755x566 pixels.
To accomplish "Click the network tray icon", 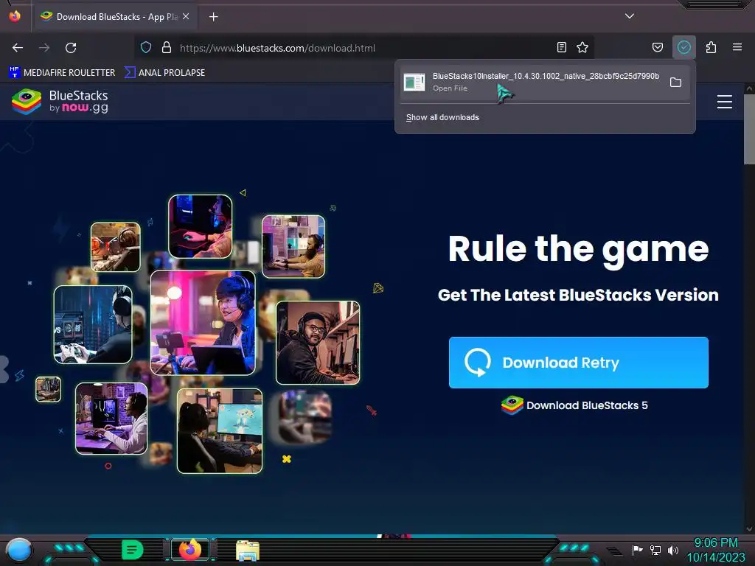I will [655, 550].
